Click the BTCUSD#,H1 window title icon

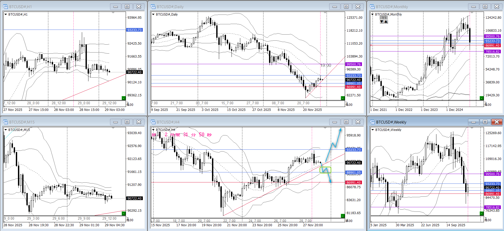tap(5, 7)
